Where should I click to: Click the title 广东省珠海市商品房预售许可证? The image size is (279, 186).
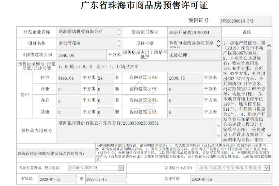click(x=144, y=5)
